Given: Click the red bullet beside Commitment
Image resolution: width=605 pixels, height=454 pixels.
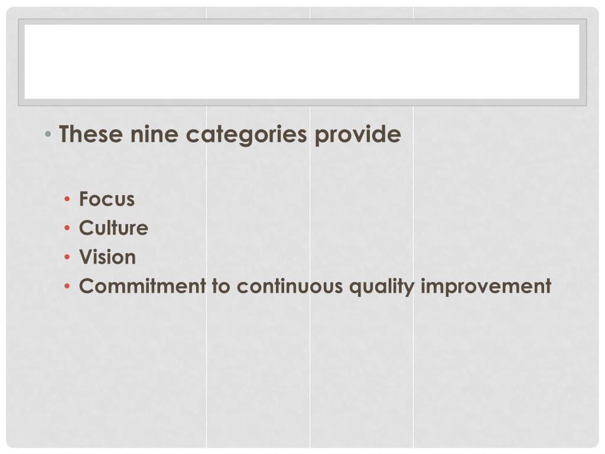Looking at the screenshot, I should point(67,286).
